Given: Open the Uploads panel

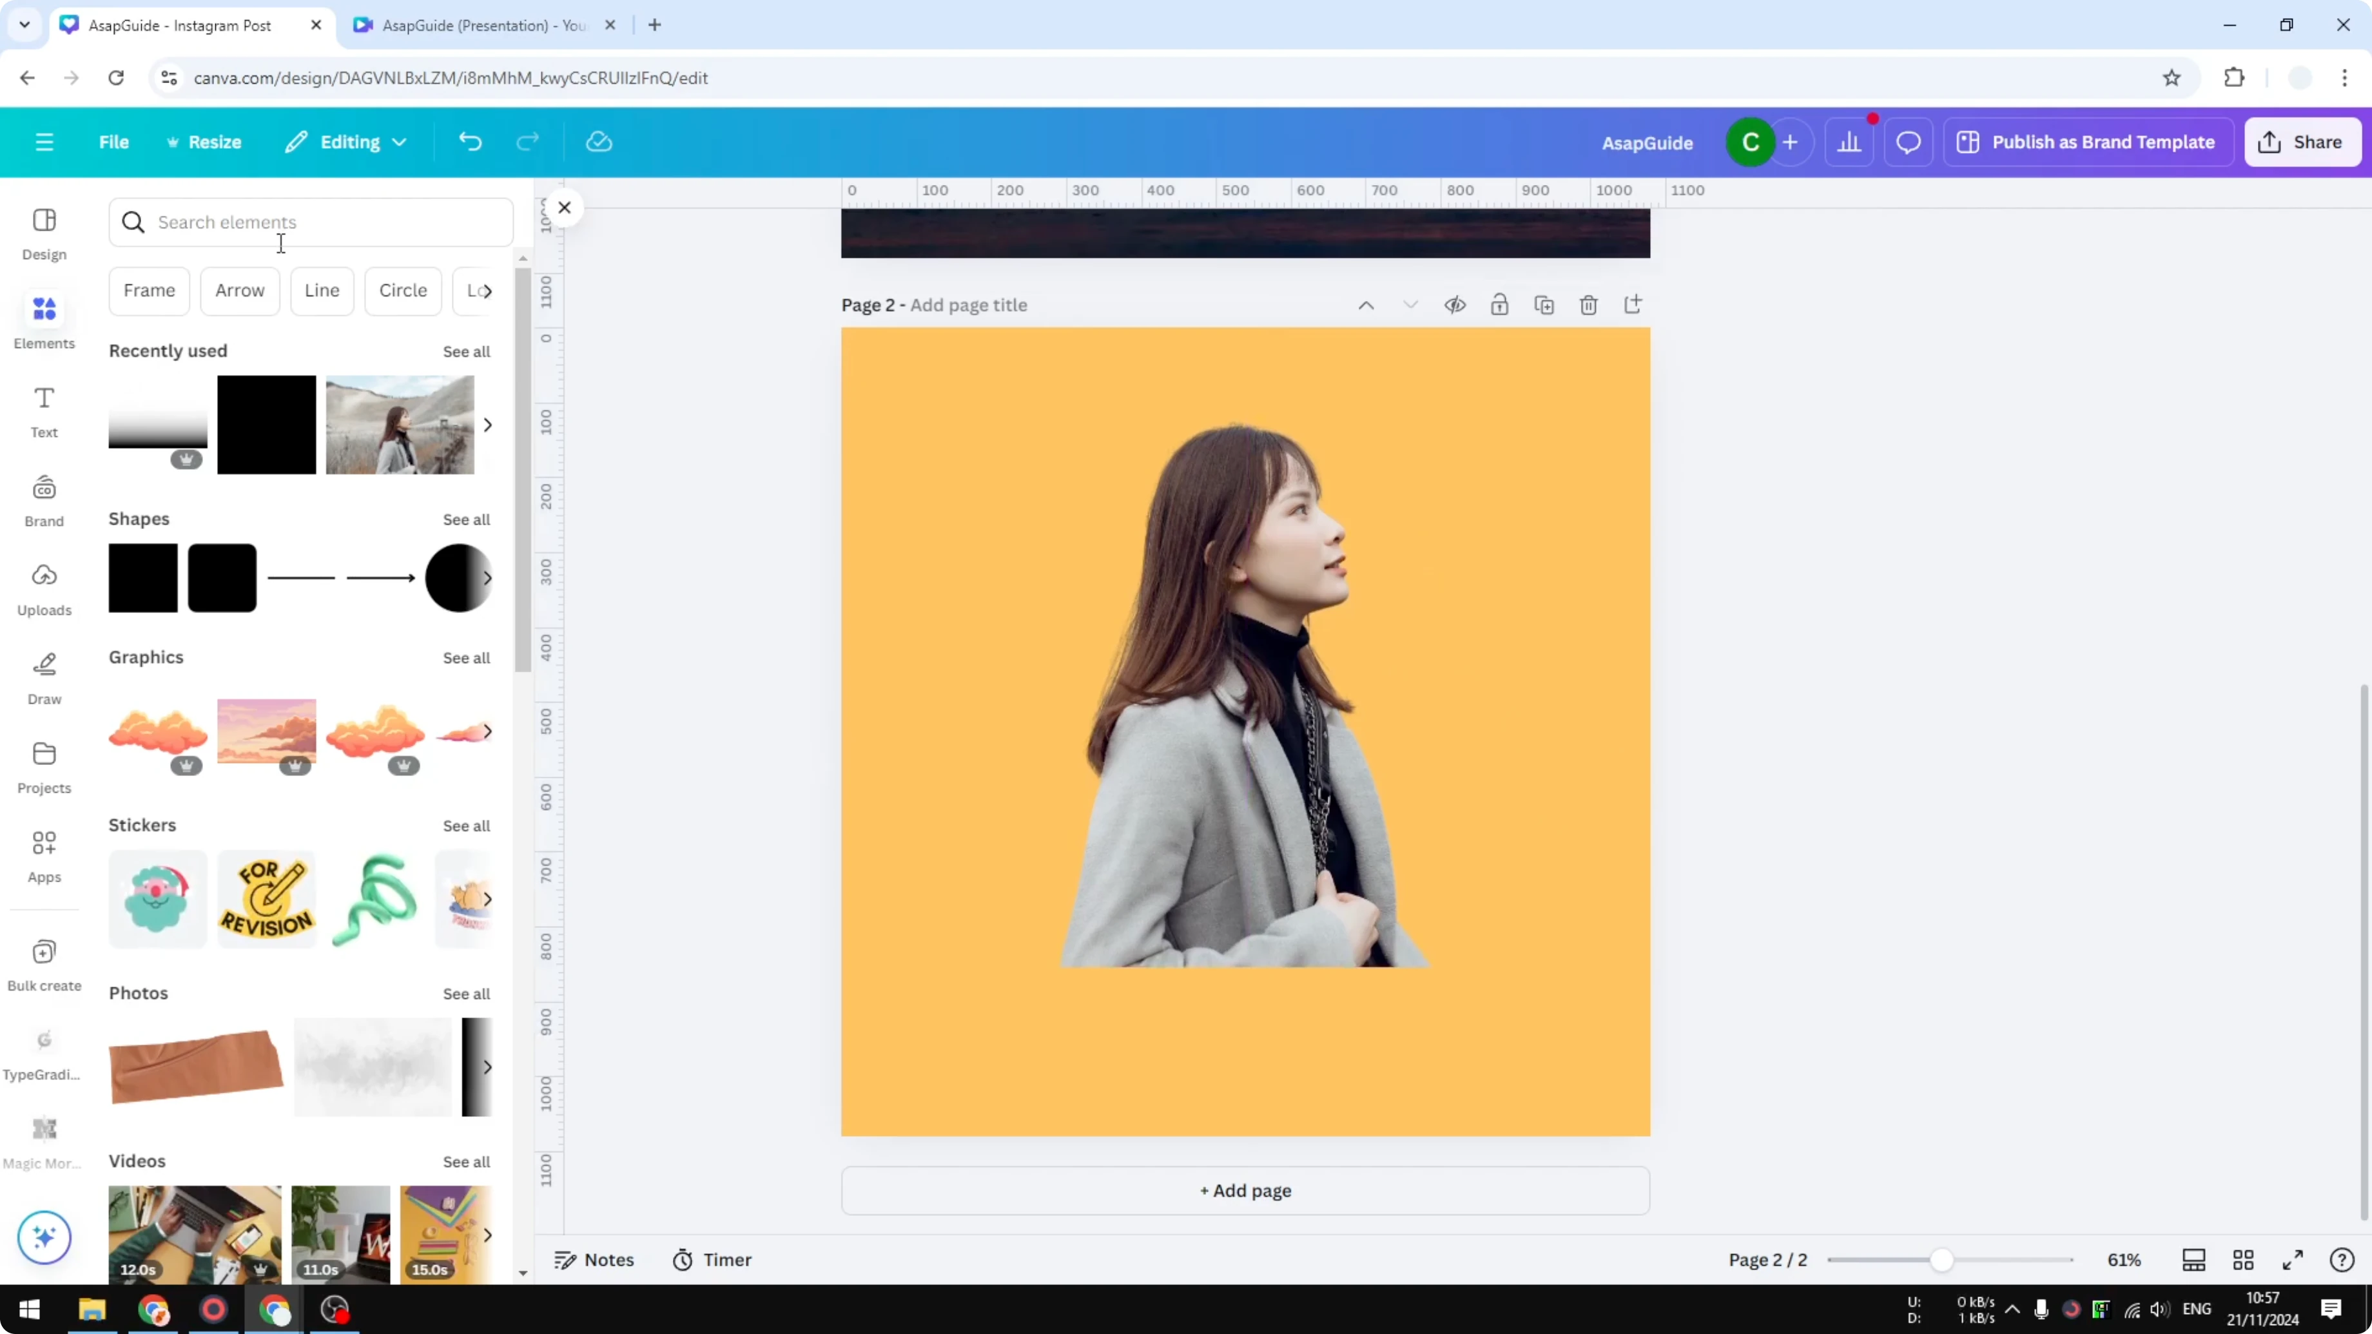Looking at the screenshot, I should point(43,589).
